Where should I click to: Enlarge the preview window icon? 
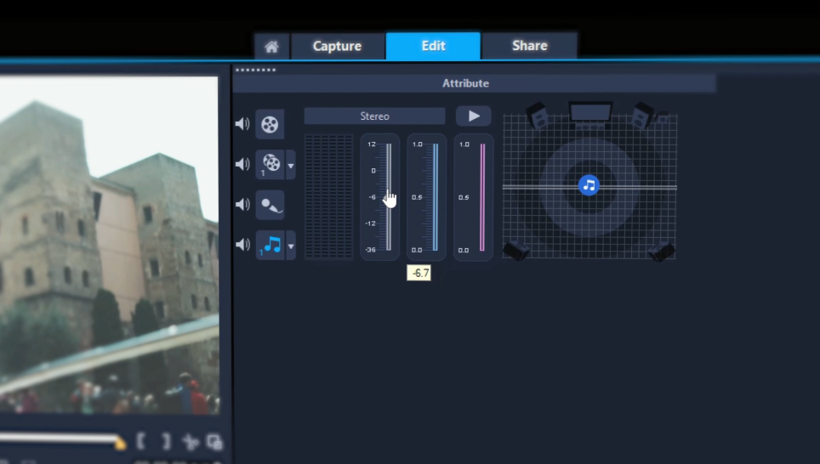pos(214,442)
